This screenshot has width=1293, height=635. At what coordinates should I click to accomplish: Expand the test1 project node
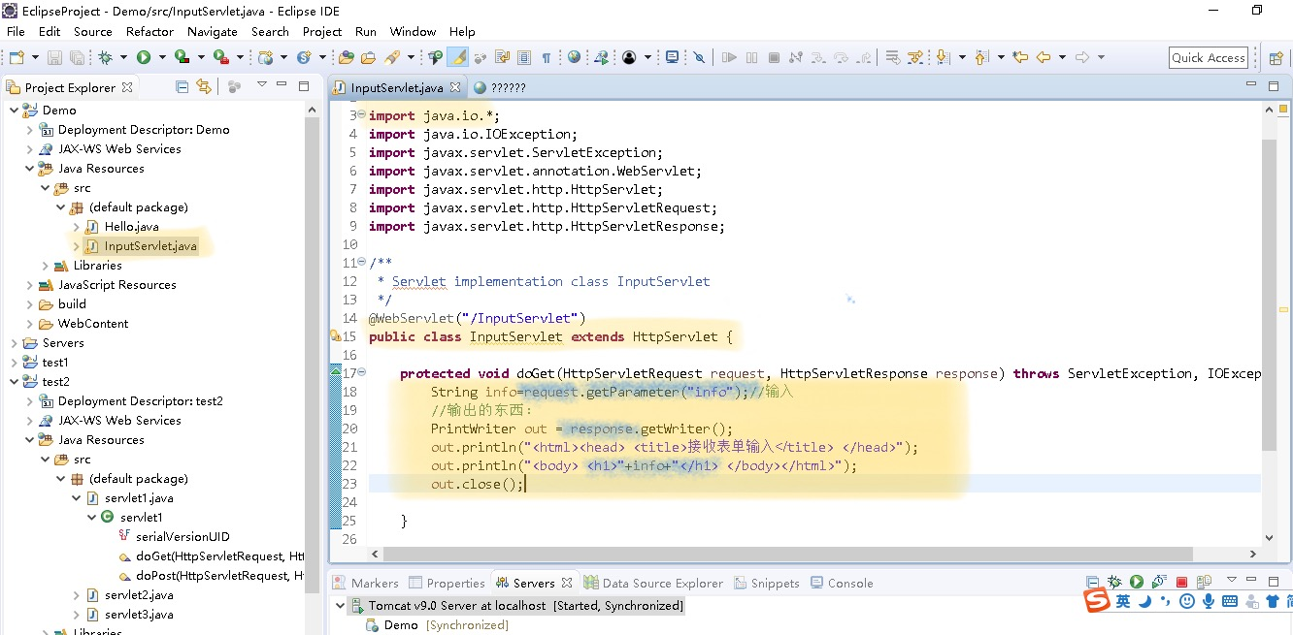14,362
